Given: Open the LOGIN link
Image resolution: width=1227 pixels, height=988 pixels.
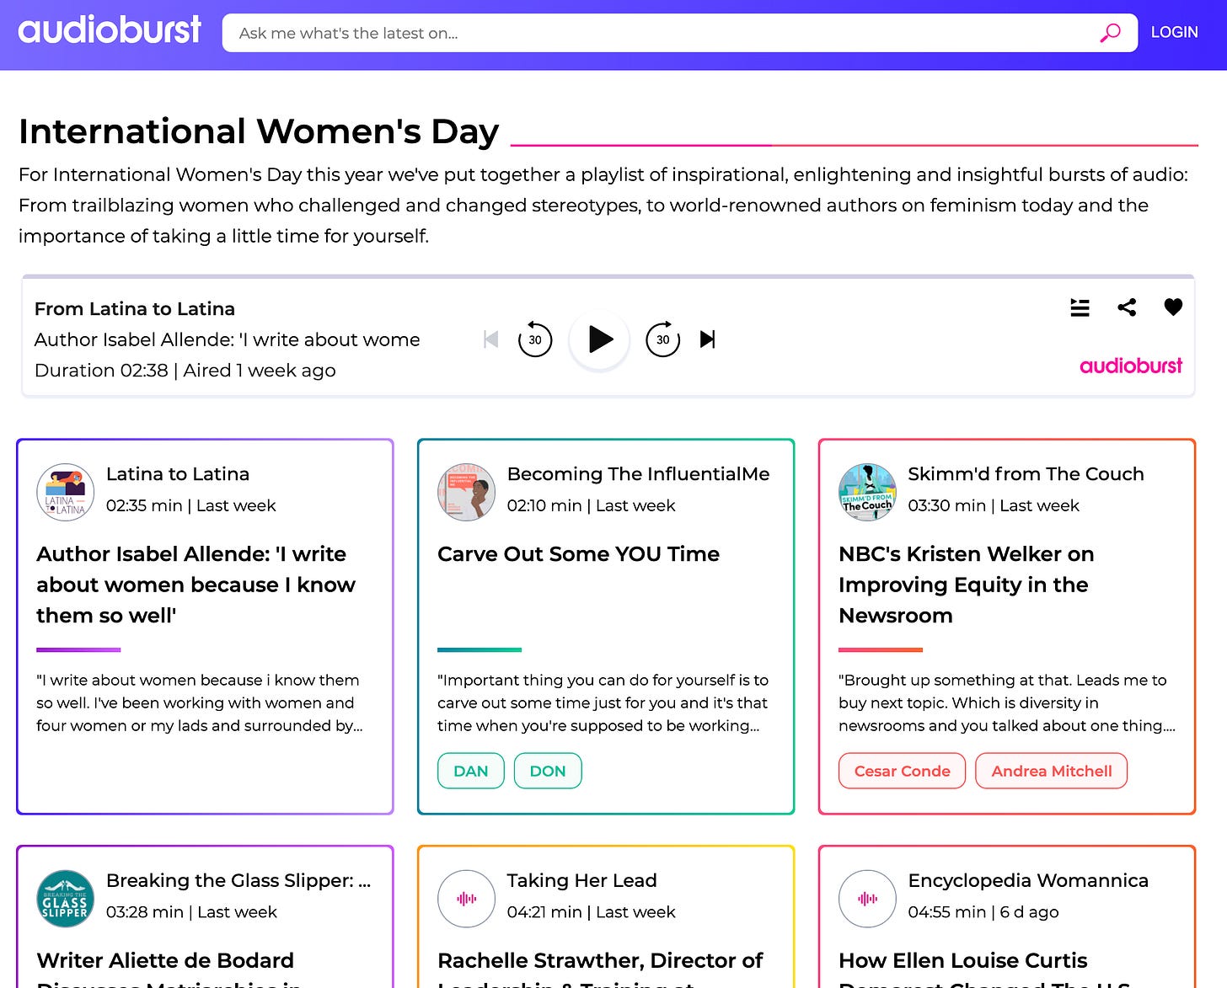Looking at the screenshot, I should pyautogui.click(x=1174, y=32).
